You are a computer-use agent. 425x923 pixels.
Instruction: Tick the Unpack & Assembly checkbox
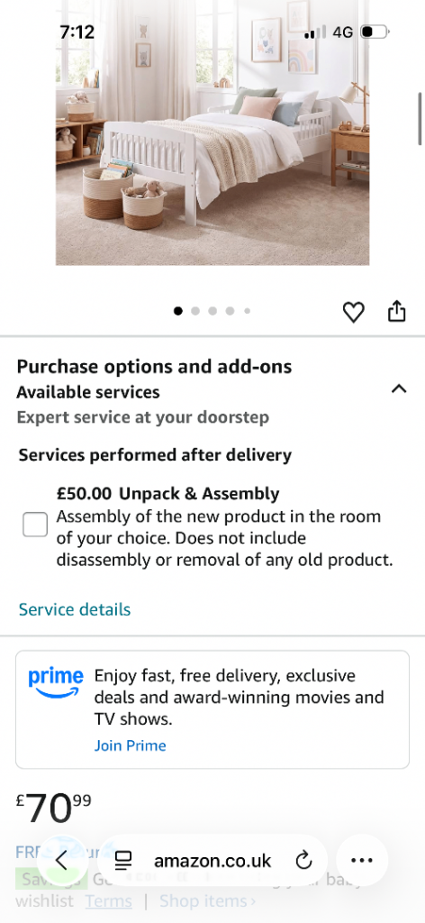[x=35, y=525]
